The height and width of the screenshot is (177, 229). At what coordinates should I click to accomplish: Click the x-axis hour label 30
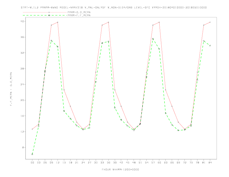96,163
